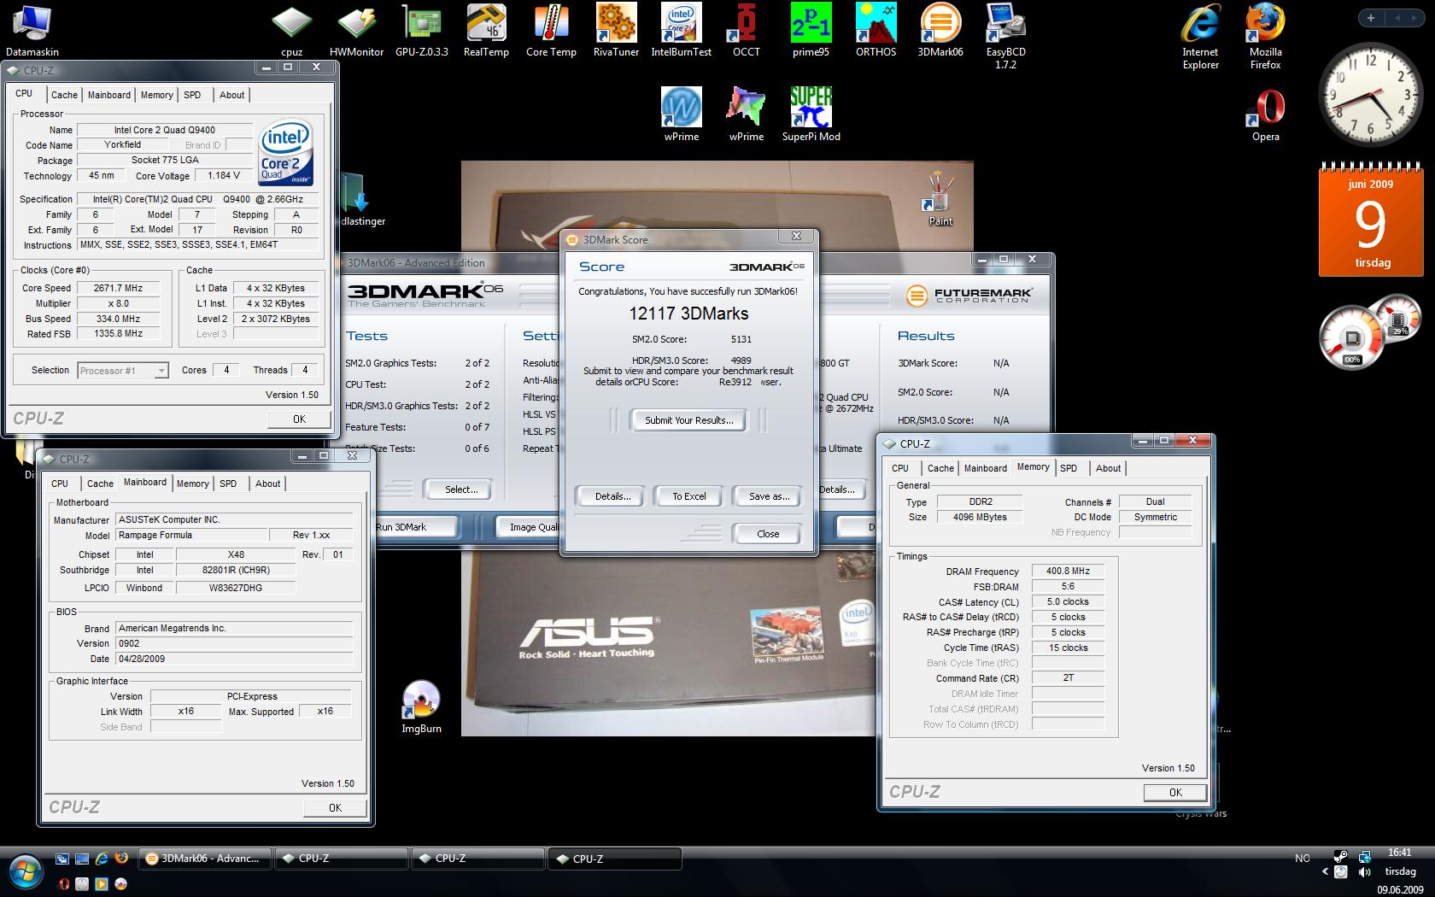Click OK in the Memory CPU-Z window

1175,792
